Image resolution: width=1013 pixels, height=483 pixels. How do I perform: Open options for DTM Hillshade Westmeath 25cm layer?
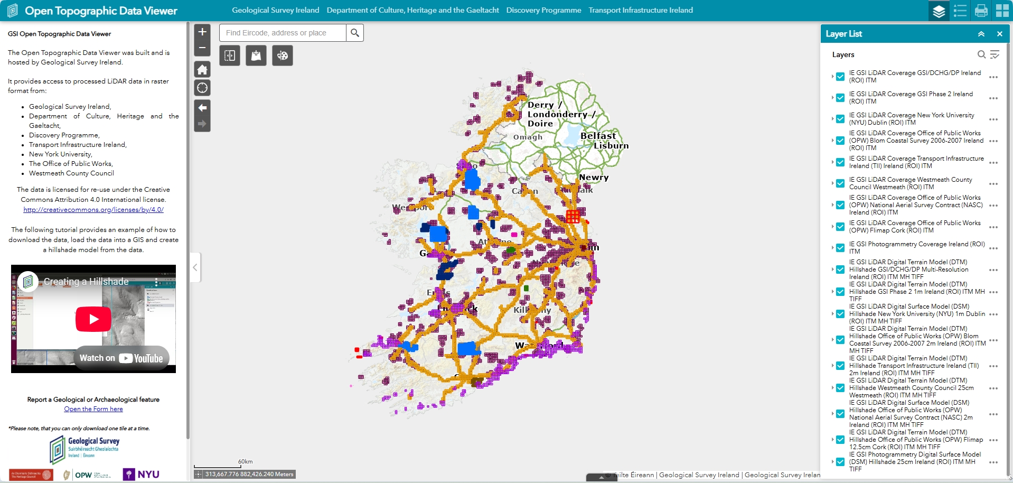click(993, 388)
